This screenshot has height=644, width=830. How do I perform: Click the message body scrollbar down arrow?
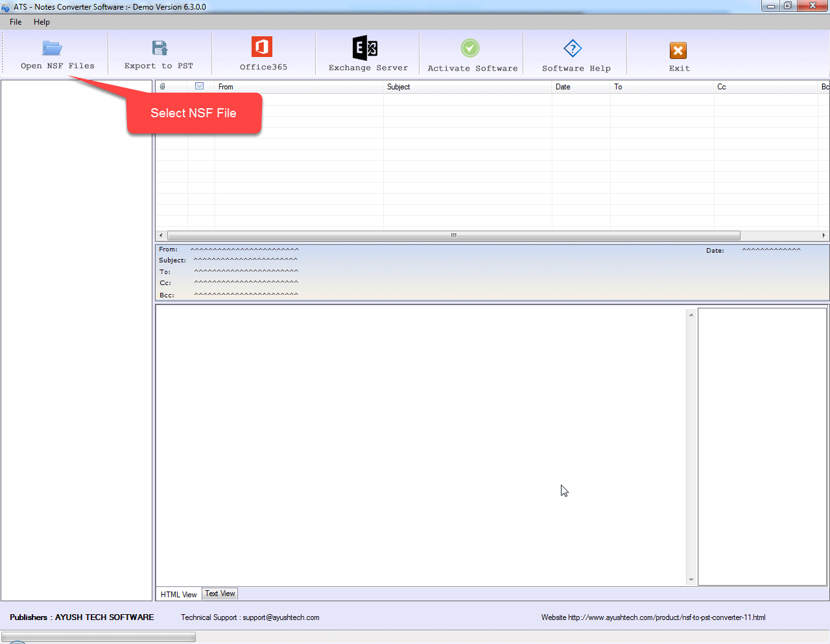pyautogui.click(x=691, y=580)
